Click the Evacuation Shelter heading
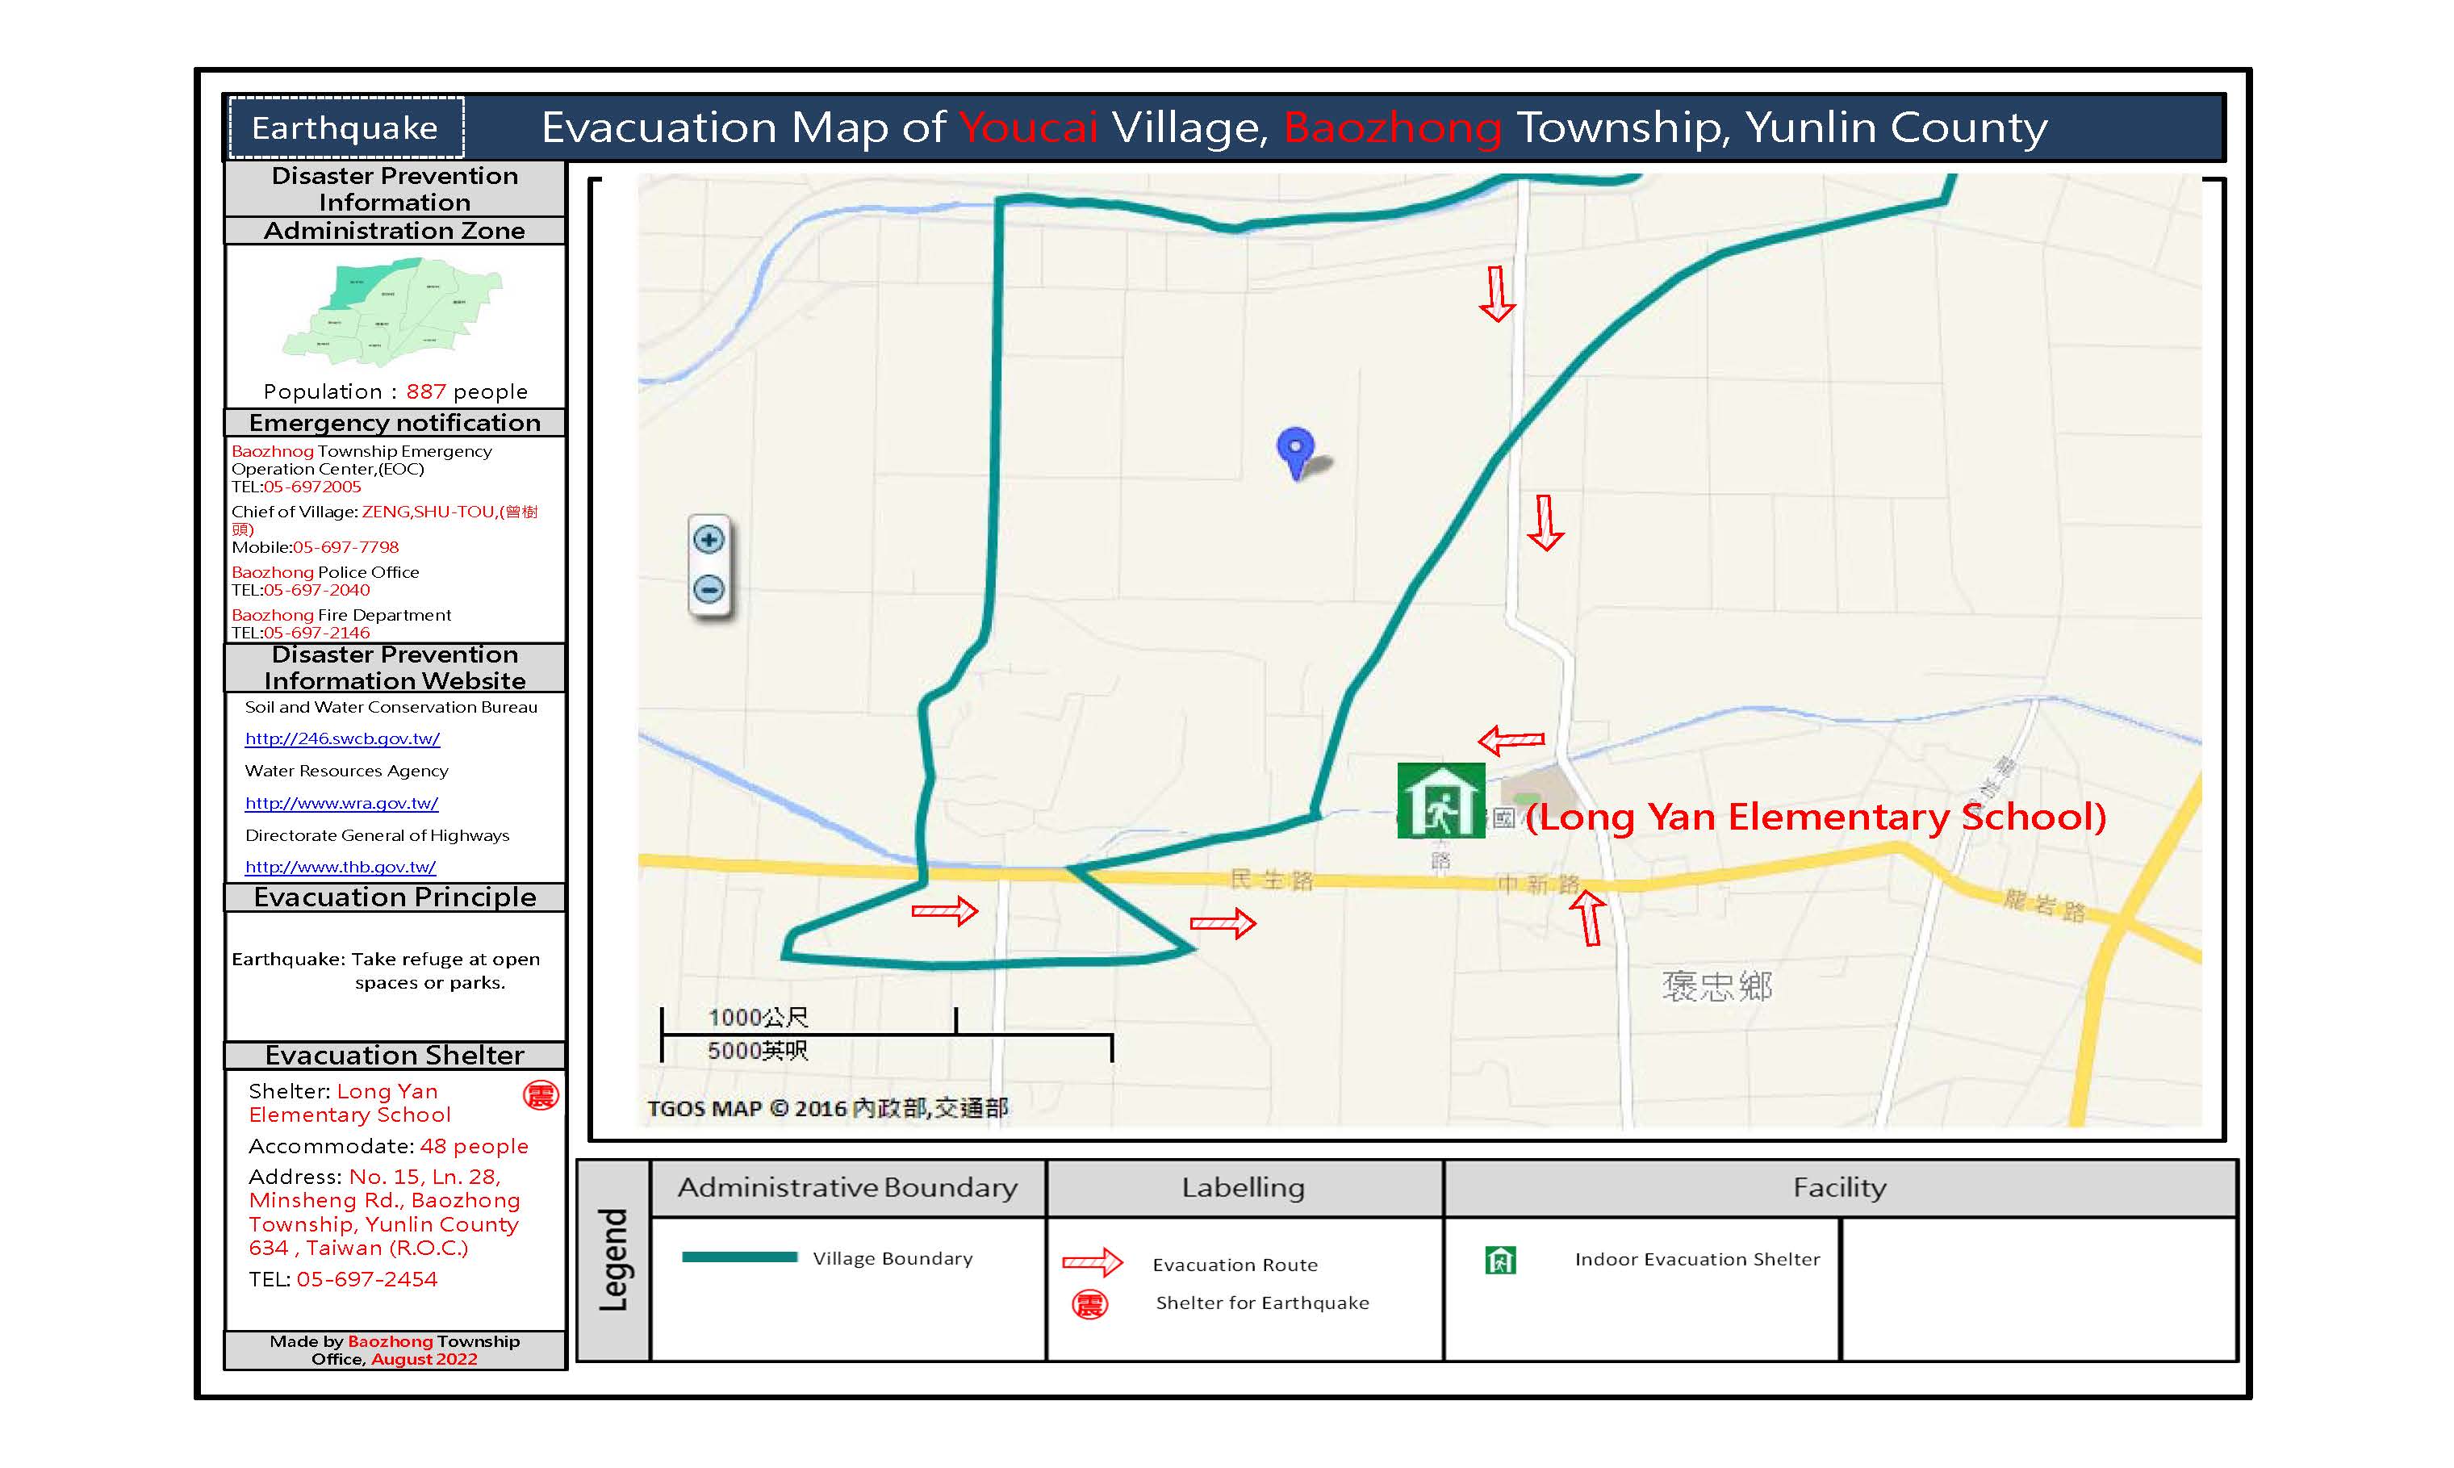 tap(395, 1056)
